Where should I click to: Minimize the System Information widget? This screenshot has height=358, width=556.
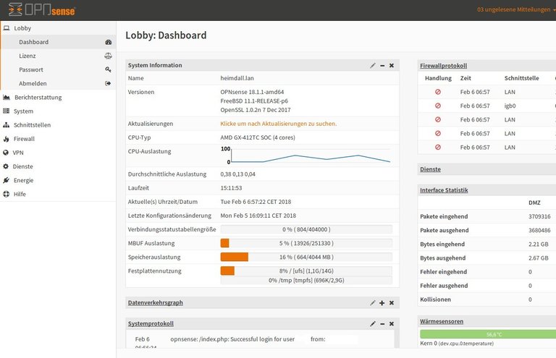[x=382, y=65]
